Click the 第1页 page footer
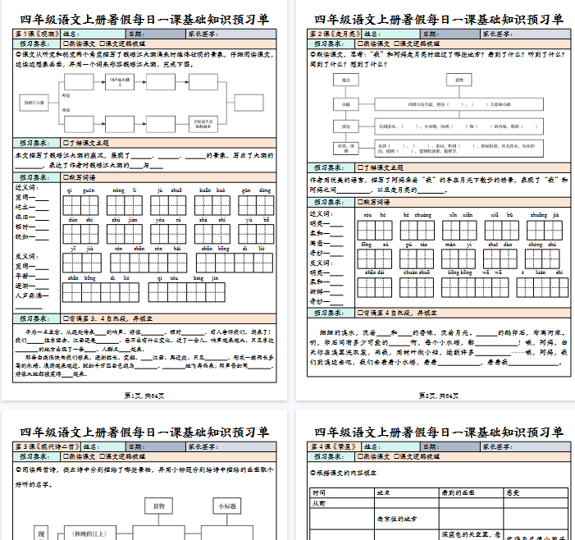 pos(144,395)
